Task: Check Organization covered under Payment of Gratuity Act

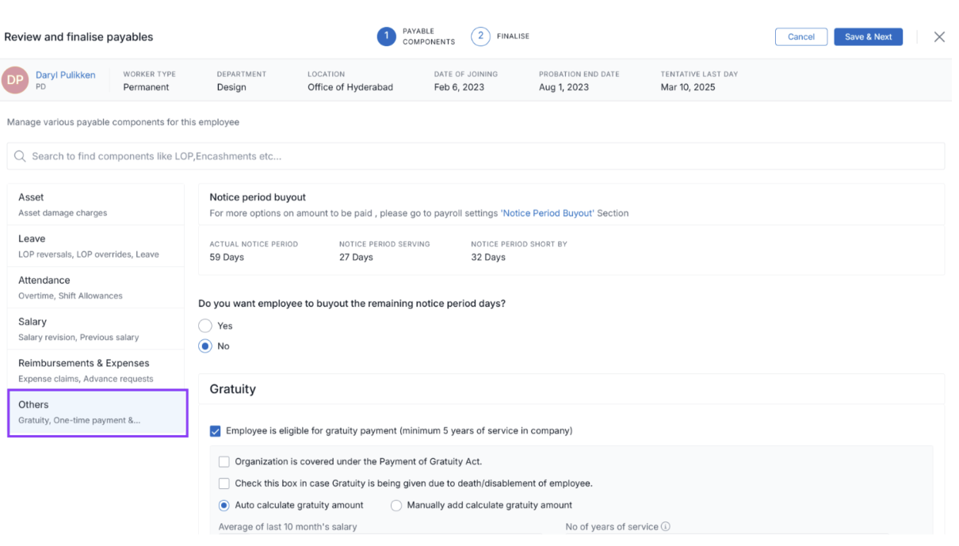Action: (224, 462)
